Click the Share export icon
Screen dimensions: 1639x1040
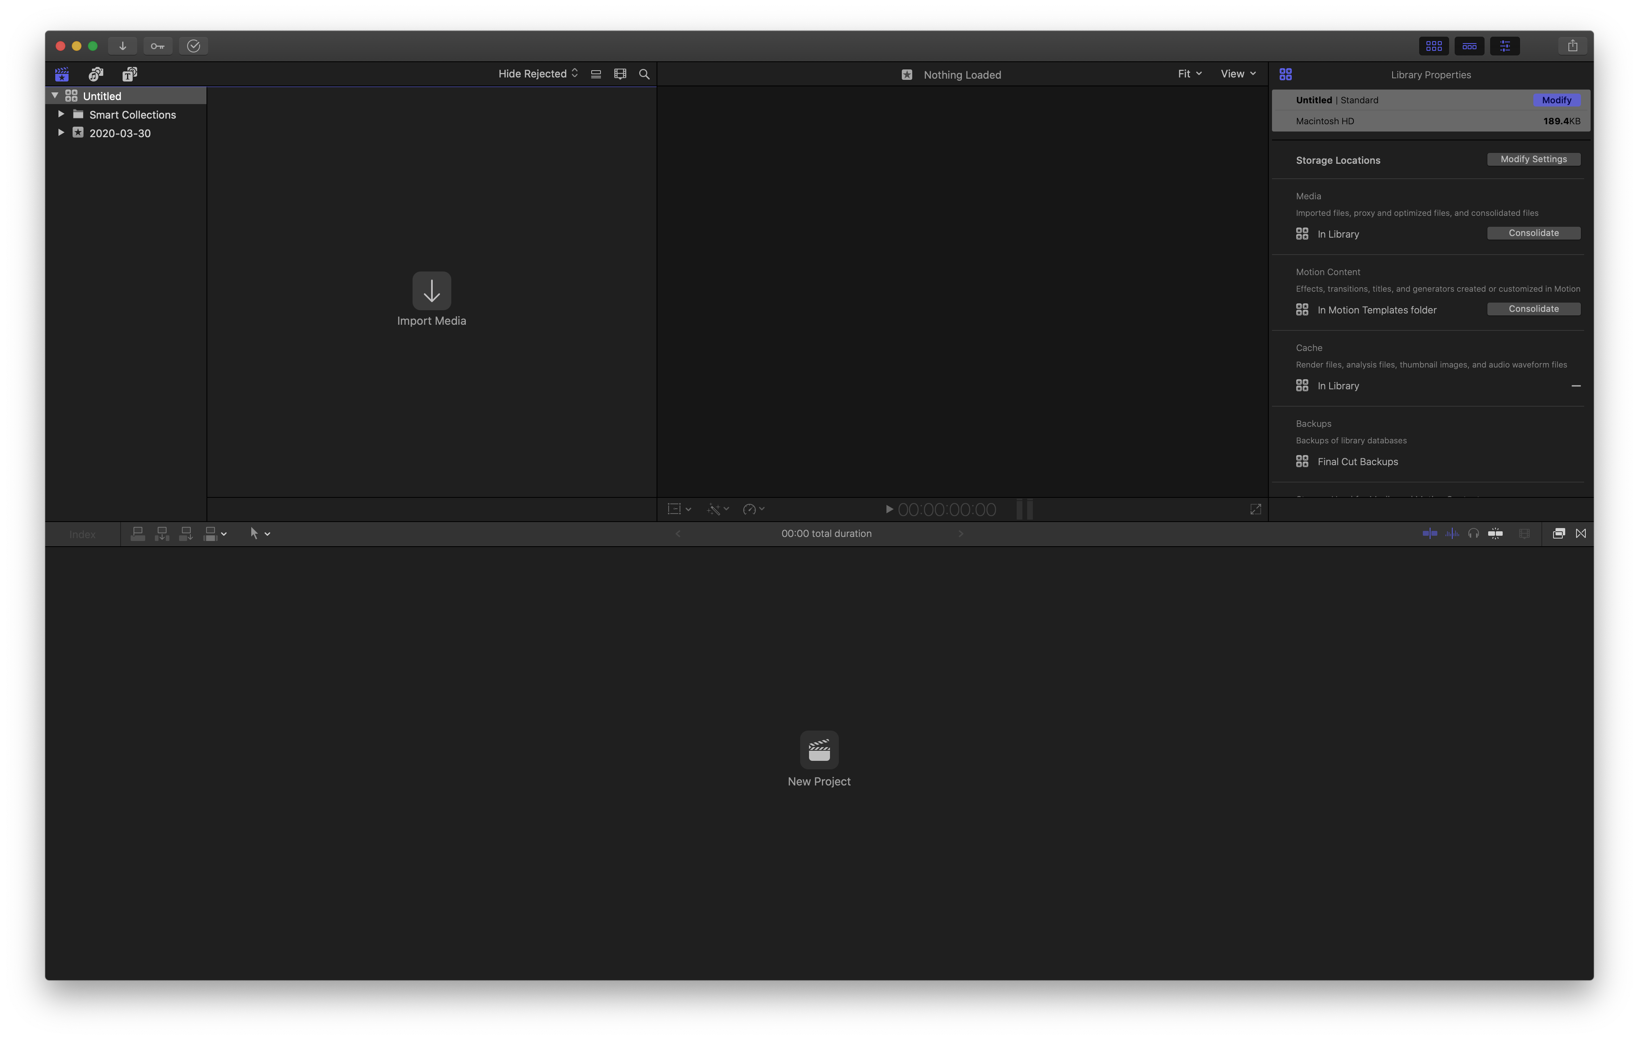tap(1572, 46)
